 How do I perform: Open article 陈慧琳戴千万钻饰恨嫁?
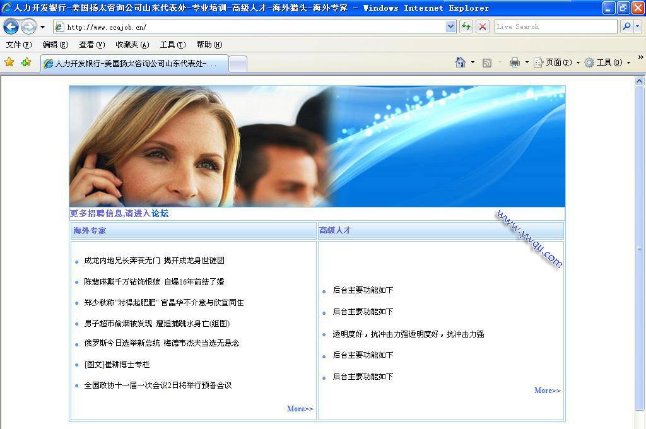154,282
